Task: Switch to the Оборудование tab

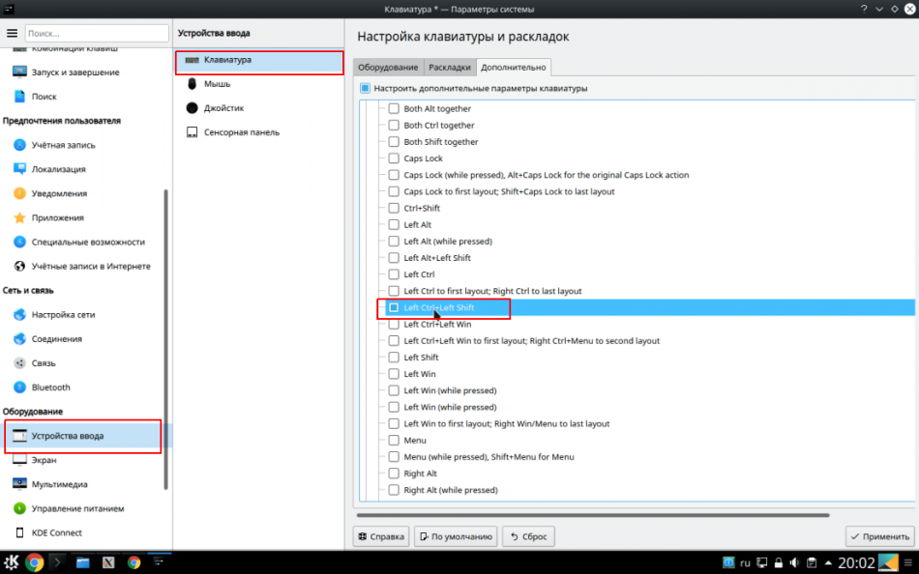Action: pos(388,68)
